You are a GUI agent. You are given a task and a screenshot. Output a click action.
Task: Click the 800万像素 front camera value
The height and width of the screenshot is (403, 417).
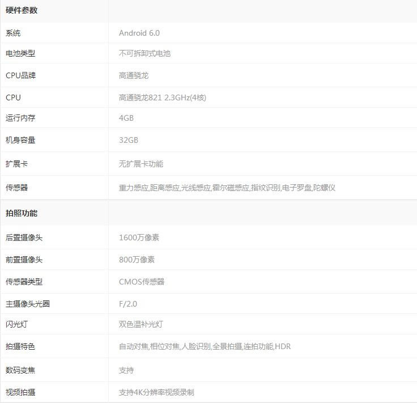coord(137,260)
